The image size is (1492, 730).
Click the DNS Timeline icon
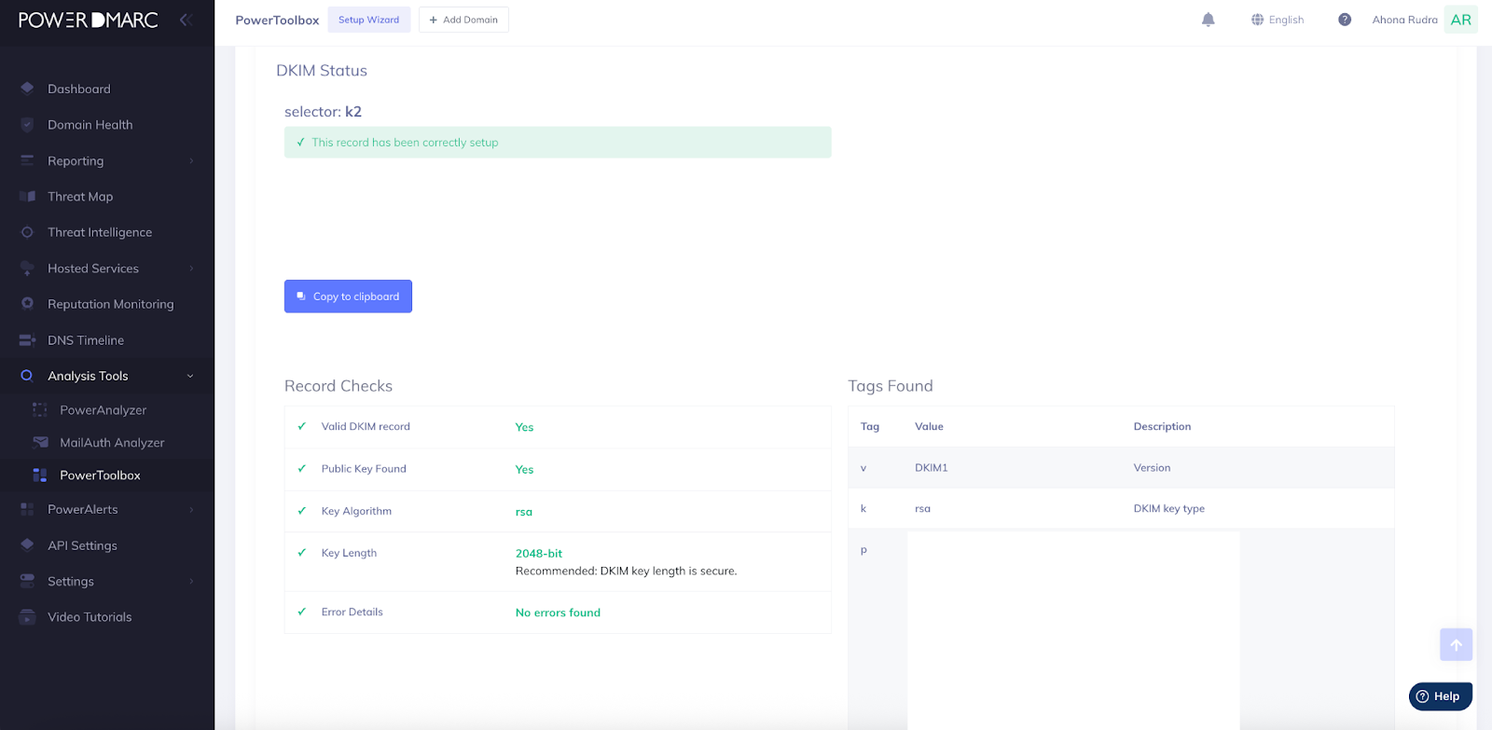27,340
